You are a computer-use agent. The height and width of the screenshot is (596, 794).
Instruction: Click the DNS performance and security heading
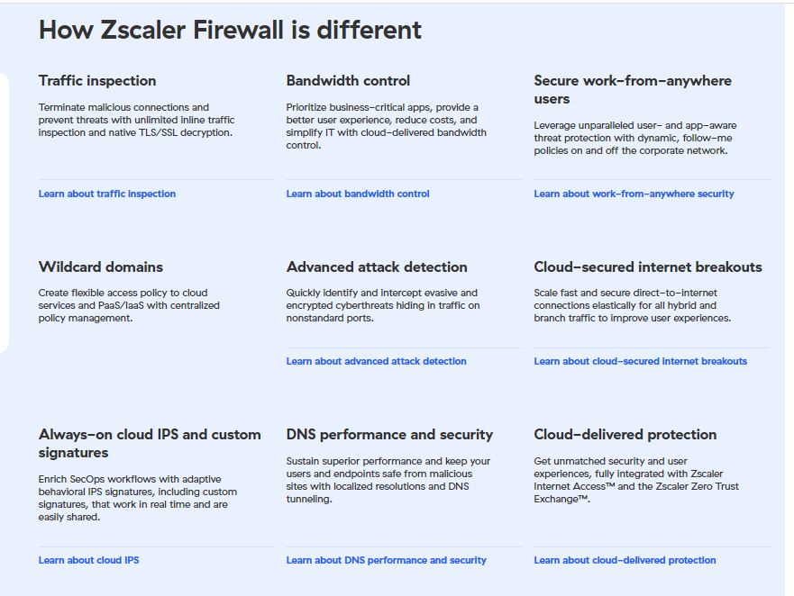[x=389, y=434]
